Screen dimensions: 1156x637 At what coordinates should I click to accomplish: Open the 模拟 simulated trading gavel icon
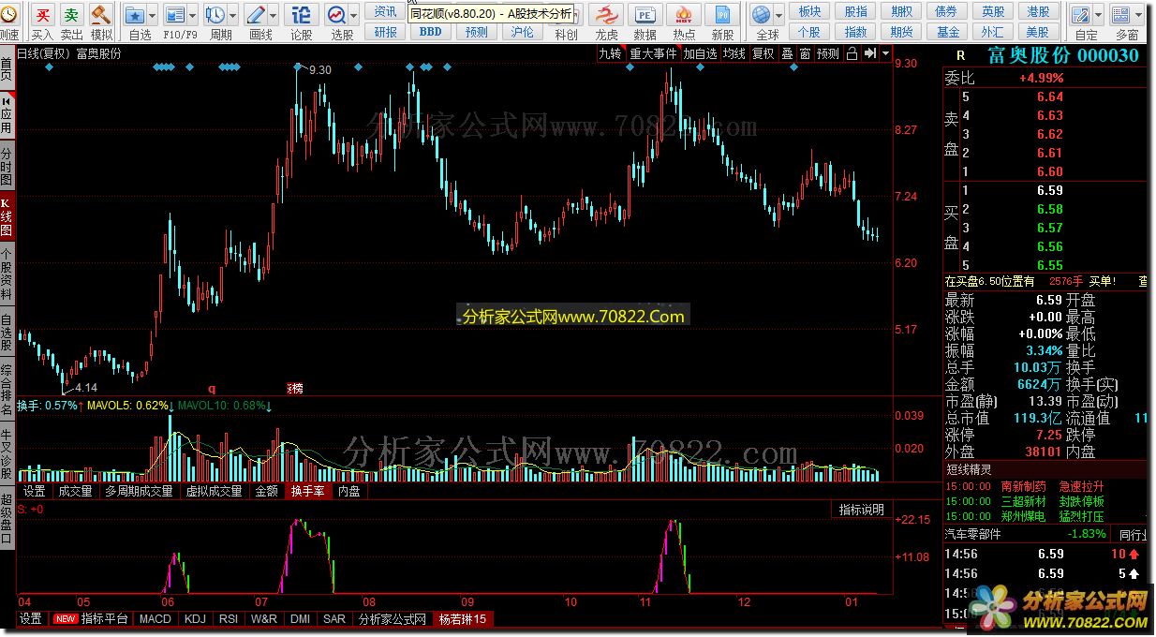click(101, 15)
